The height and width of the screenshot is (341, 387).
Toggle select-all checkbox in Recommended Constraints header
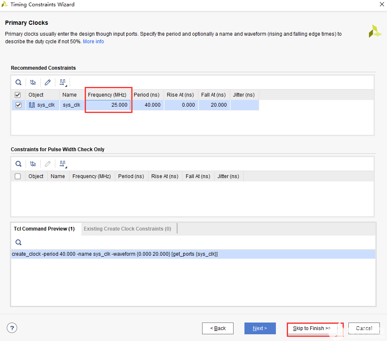[18, 95]
